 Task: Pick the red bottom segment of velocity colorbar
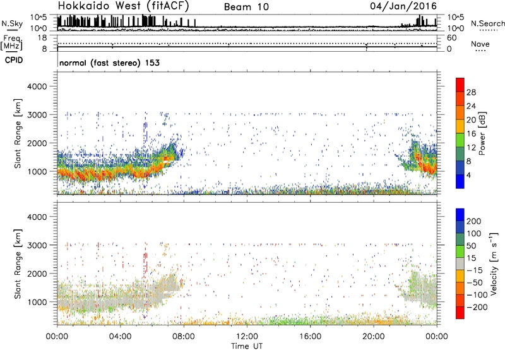pyautogui.click(x=460, y=313)
